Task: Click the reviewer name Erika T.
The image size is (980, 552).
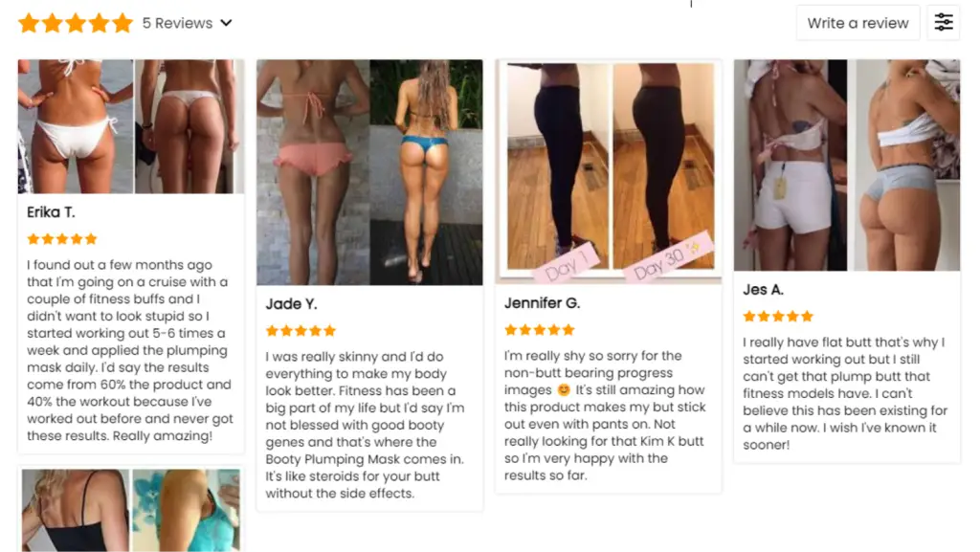Action: pyautogui.click(x=51, y=212)
